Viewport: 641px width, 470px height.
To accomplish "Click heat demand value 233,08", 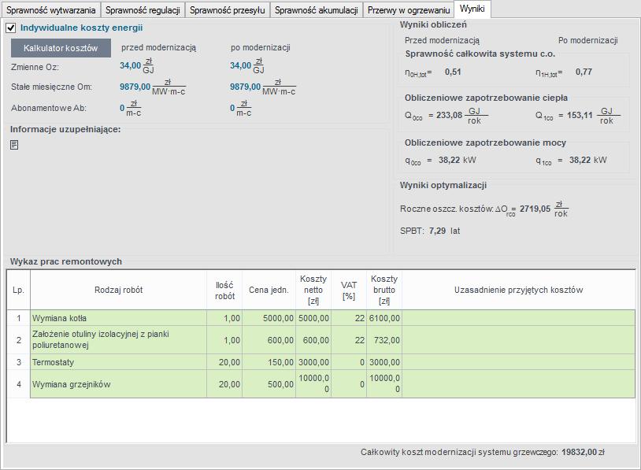I will [450, 115].
